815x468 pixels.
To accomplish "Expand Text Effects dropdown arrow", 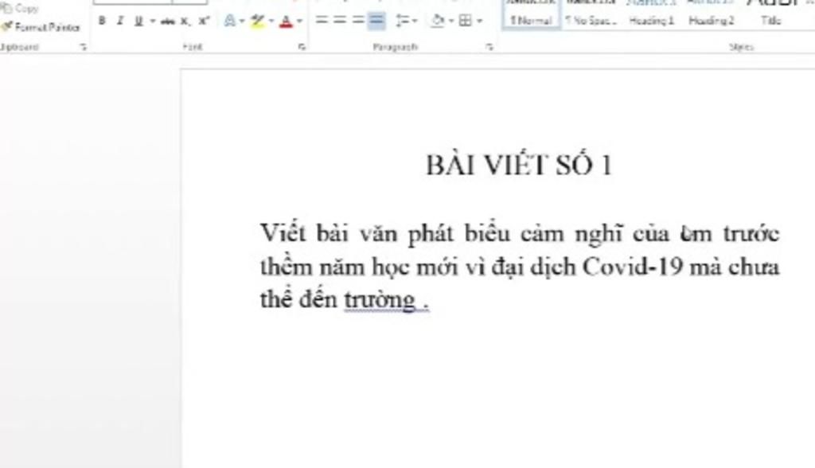I will pyautogui.click(x=242, y=21).
